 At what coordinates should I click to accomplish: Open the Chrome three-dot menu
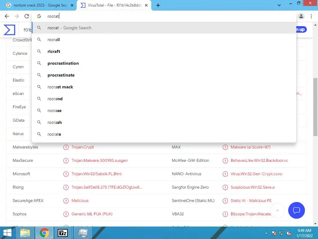[311, 16]
